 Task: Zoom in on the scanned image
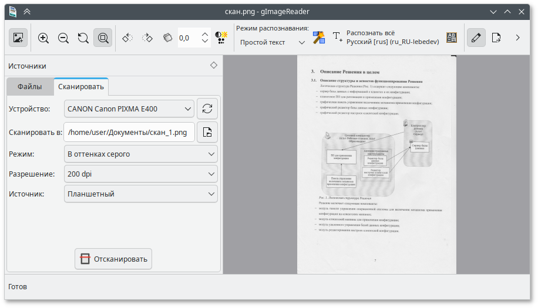tap(43, 38)
